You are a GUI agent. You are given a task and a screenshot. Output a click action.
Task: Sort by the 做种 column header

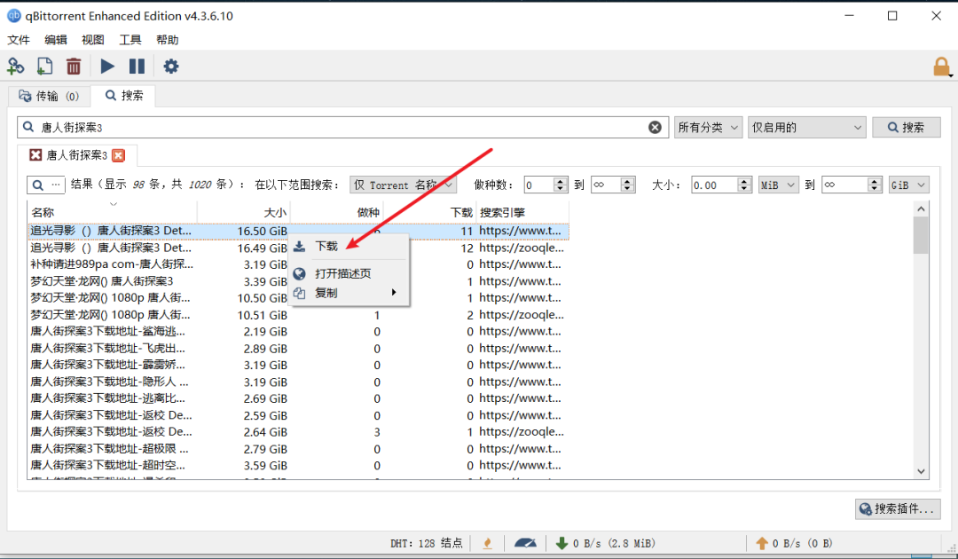point(337,213)
